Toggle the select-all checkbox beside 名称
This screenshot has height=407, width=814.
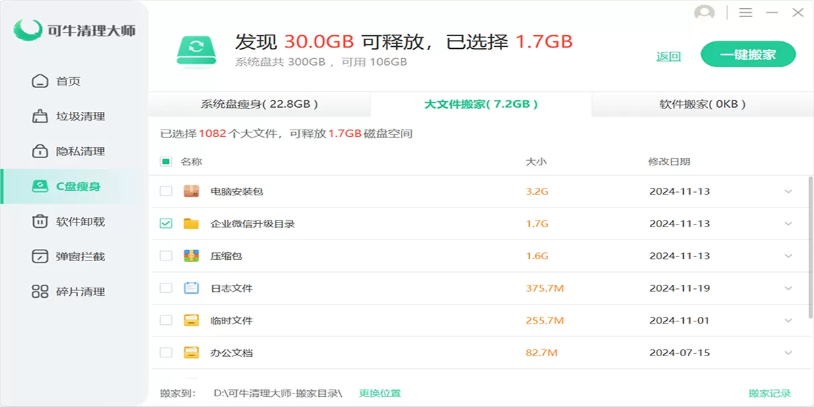[x=166, y=161]
